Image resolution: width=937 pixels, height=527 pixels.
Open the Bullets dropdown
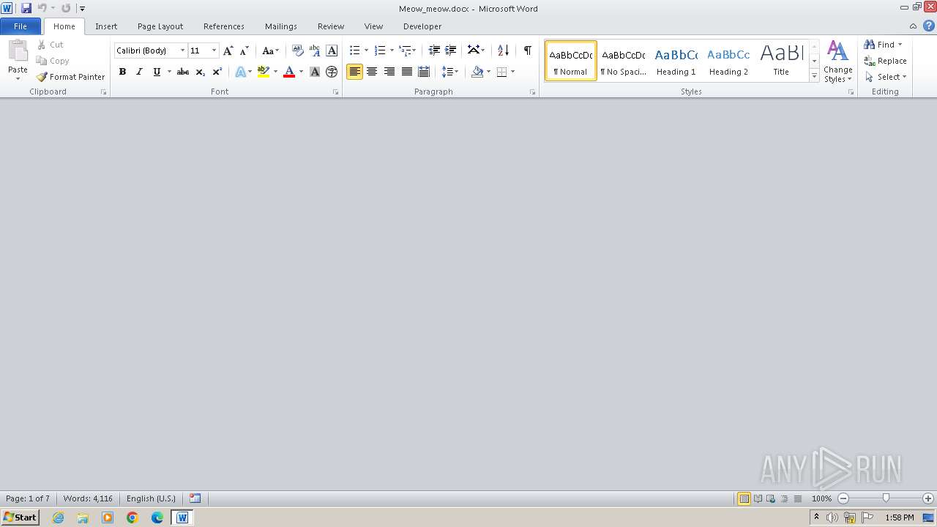coord(366,51)
